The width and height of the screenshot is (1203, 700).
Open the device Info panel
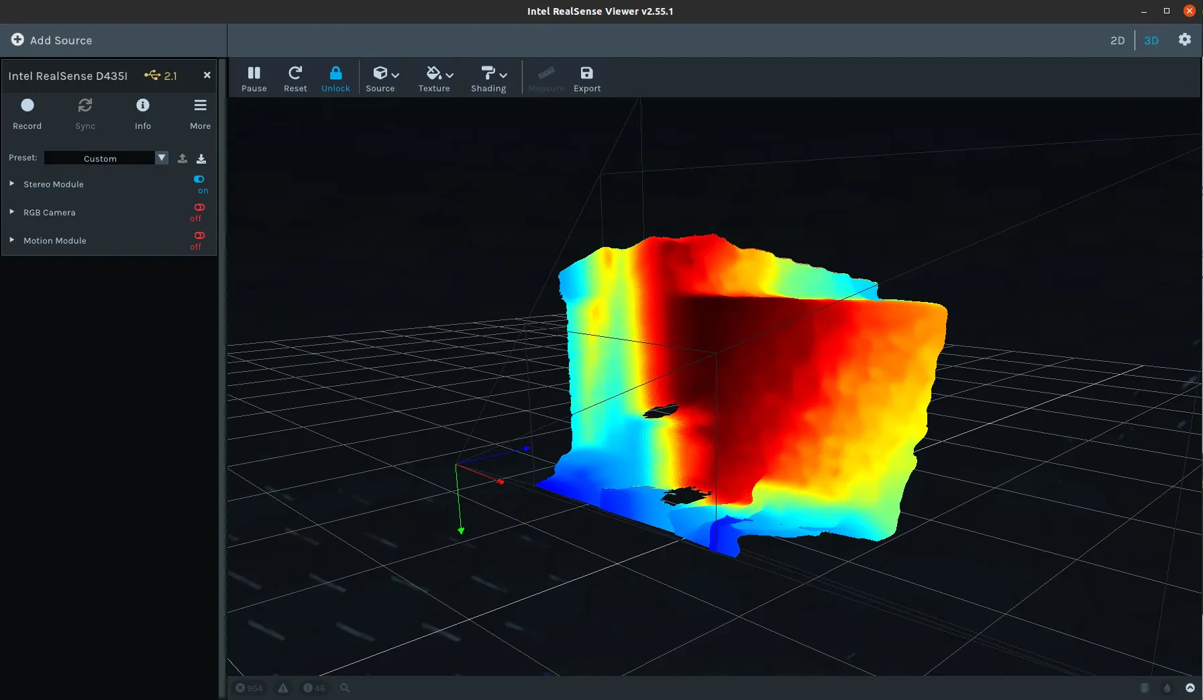[143, 113]
